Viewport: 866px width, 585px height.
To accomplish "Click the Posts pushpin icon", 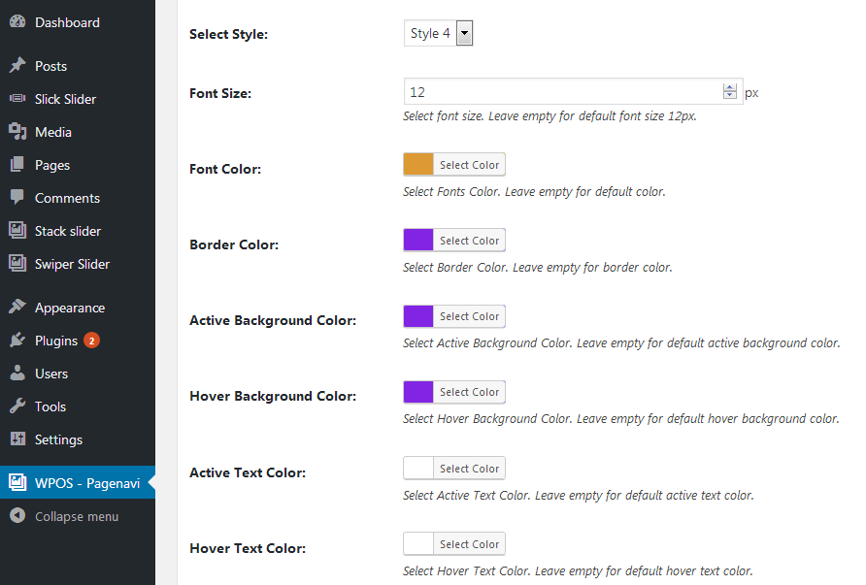I will pyautogui.click(x=17, y=66).
